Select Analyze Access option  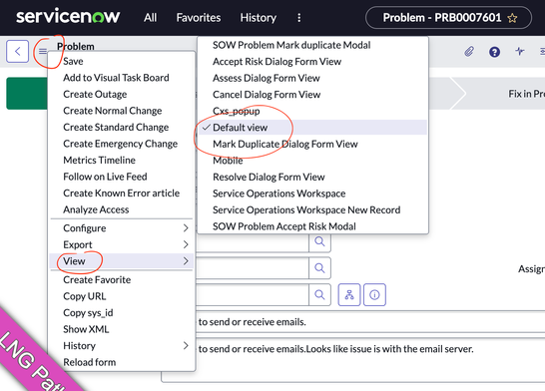tap(122, 209)
